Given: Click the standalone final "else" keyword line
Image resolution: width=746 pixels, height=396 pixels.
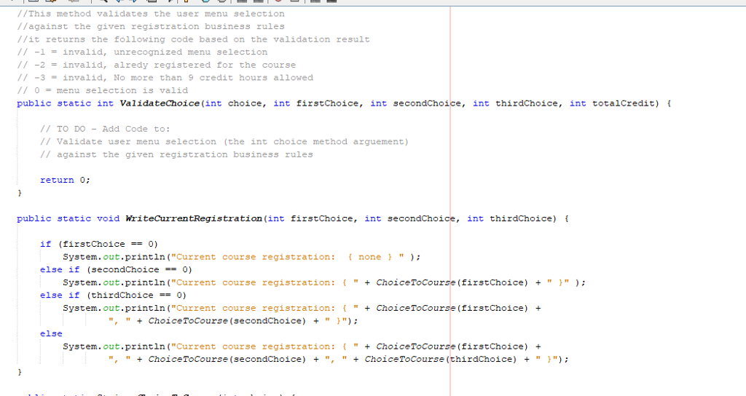Looking at the screenshot, I should point(51,333).
